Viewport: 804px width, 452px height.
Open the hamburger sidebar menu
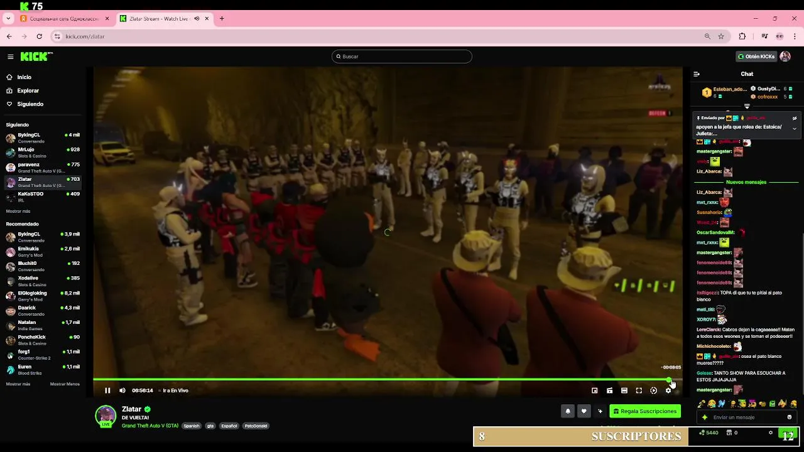10,56
